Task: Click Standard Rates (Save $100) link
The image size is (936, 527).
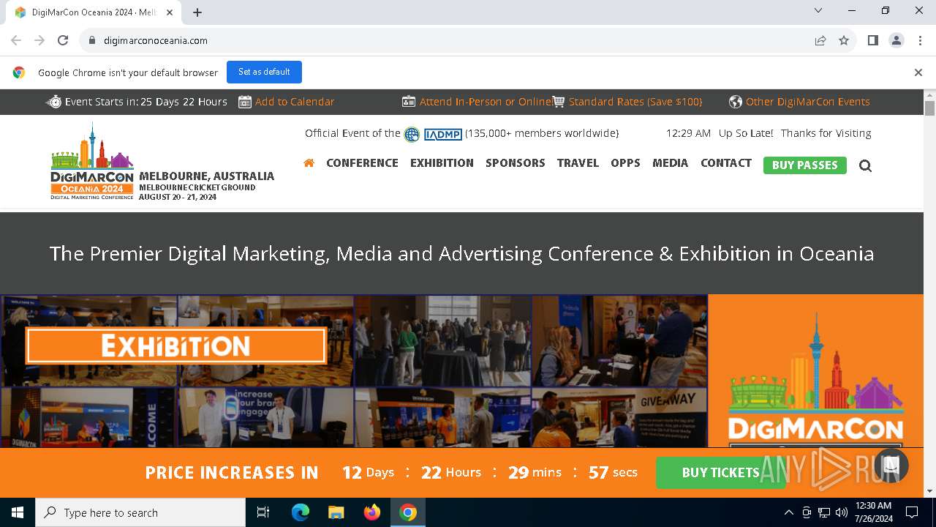Action: (635, 102)
